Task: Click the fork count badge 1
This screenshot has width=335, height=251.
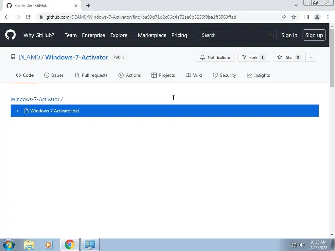Action: click(x=262, y=58)
